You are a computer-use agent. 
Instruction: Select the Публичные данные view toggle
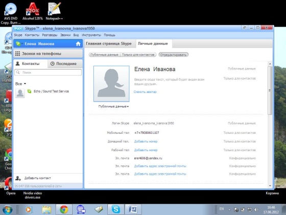pos(104,55)
